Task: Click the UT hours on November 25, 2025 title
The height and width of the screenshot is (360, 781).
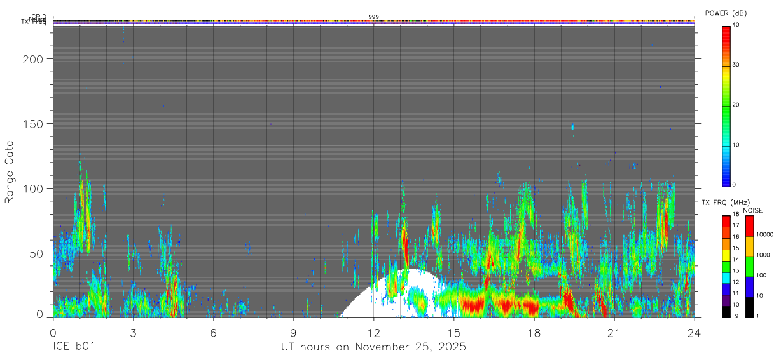Action: pyautogui.click(x=373, y=347)
